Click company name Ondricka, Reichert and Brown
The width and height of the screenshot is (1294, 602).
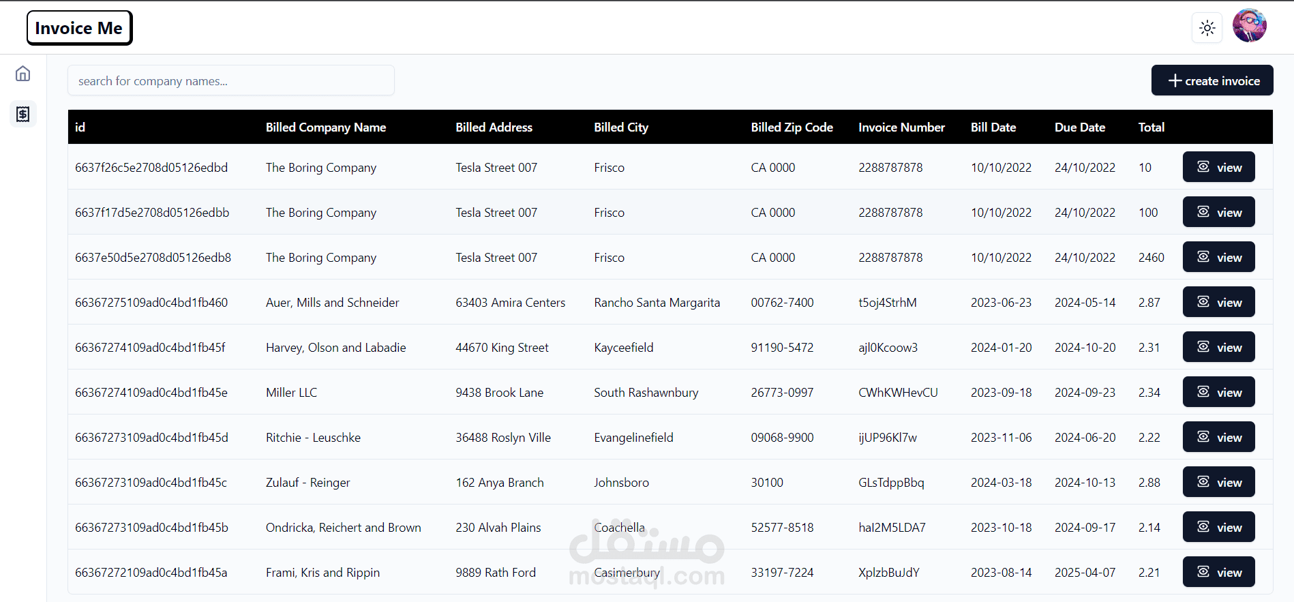coord(344,528)
